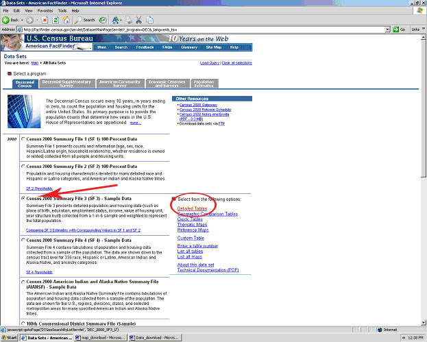Click the building thumbnail image
This screenshot has height=342, width=427.
24,111
